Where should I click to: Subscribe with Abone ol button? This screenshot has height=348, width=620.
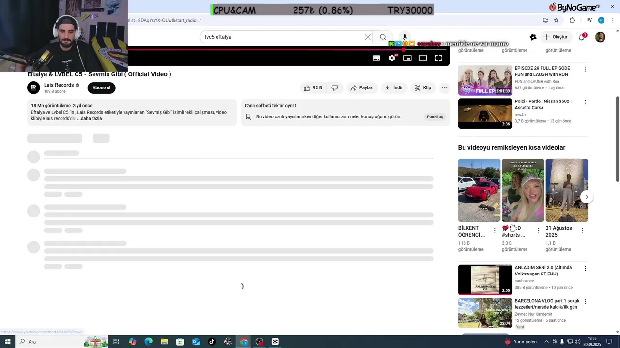pyautogui.click(x=101, y=88)
